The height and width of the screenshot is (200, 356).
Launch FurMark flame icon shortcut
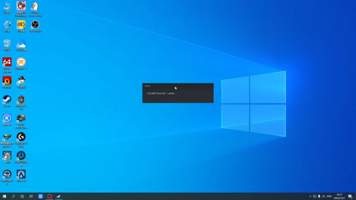pos(7,82)
